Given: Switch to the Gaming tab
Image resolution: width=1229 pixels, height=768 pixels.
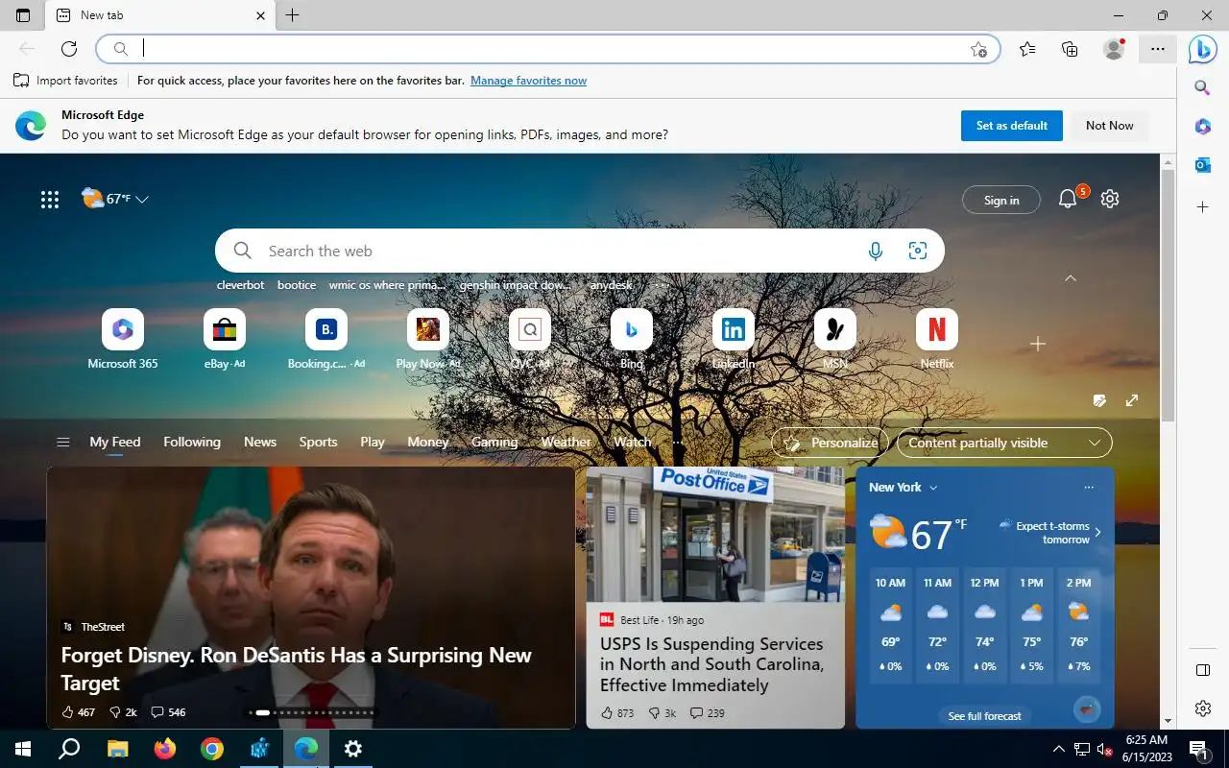Looking at the screenshot, I should pyautogui.click(x=494, y=442).
